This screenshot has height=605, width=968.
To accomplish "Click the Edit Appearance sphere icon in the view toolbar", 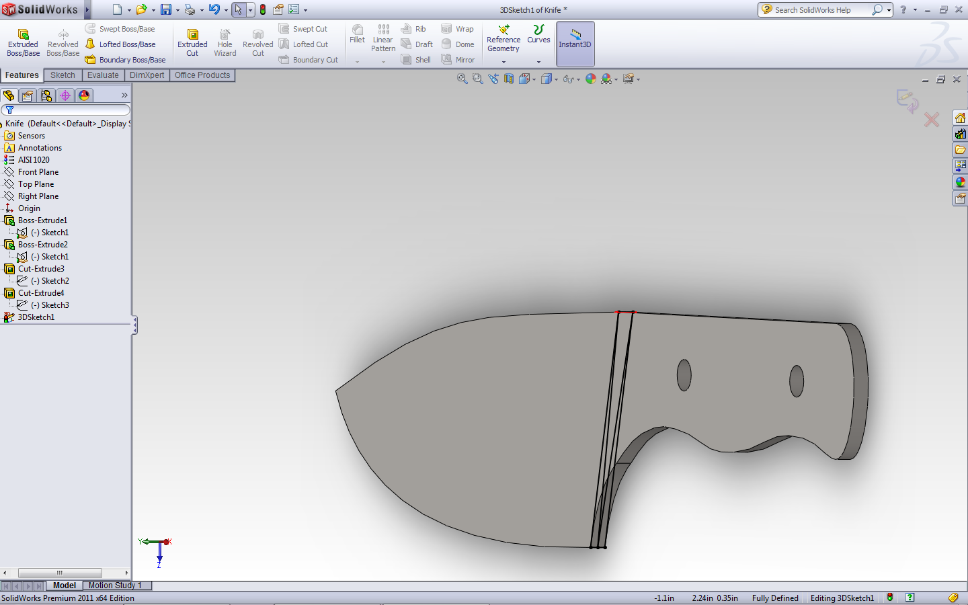I will [x=591, y=79].
